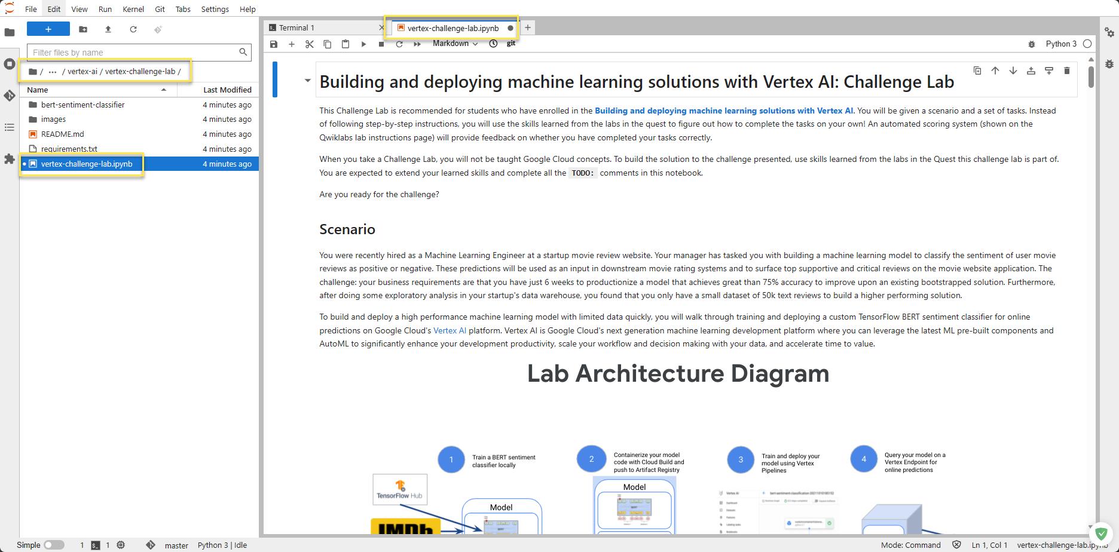Restart kernel and run all cells
Image resolution: width=1119 pixels, height=552 pixels.
pos(417,44)
